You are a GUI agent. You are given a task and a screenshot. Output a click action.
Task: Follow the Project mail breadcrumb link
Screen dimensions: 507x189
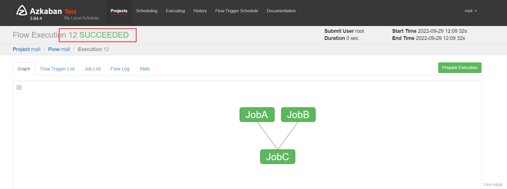[x=26, y=49]
